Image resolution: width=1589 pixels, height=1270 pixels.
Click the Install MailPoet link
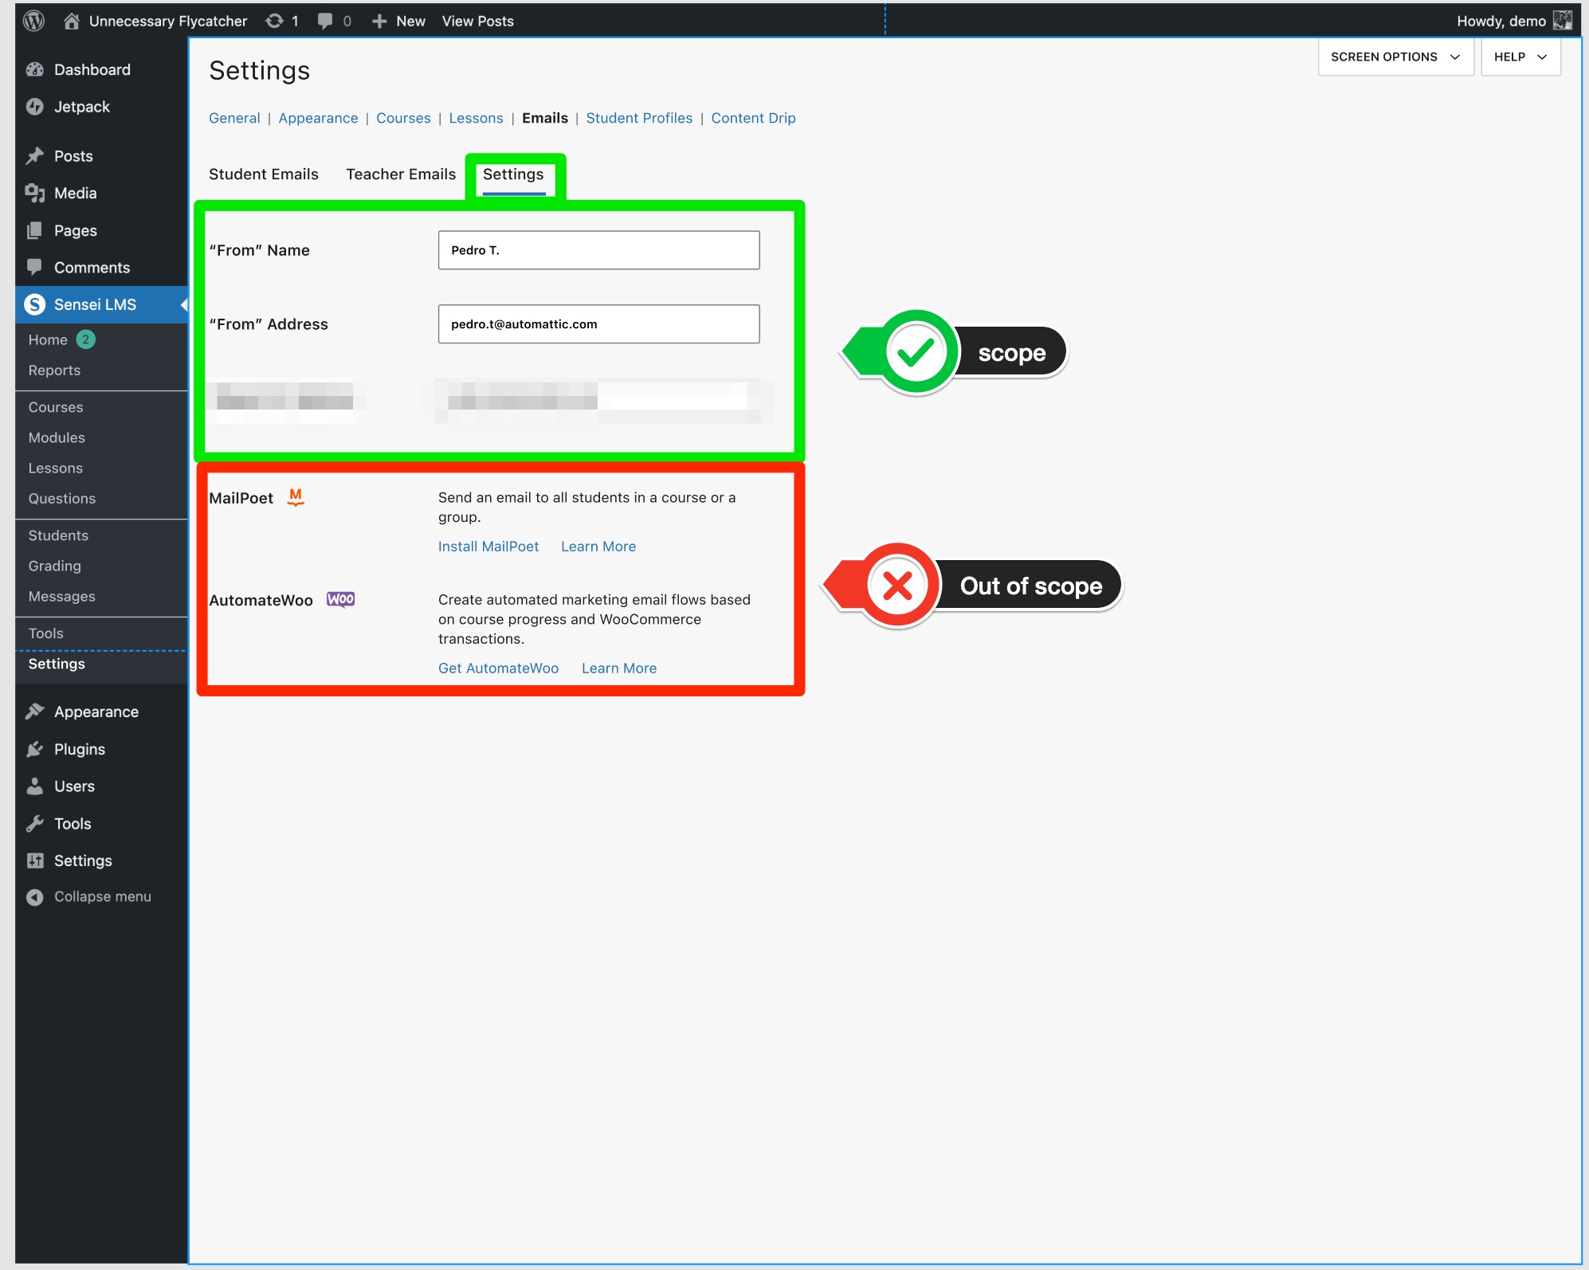[x=488, y=546]
